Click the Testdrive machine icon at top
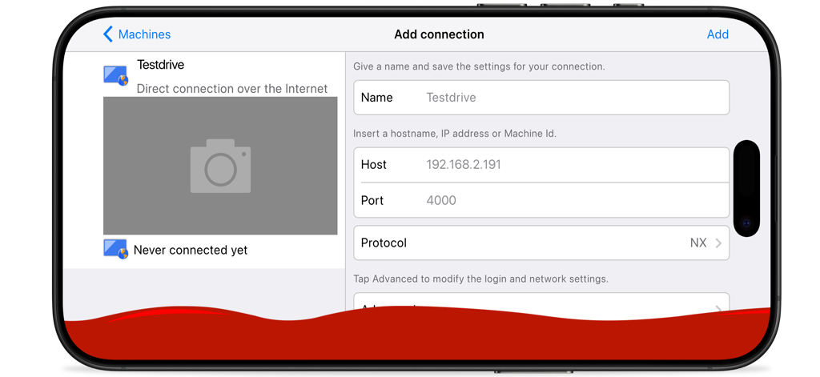The height and width of the screenshot is (377, 820). [x=115, y=75]
